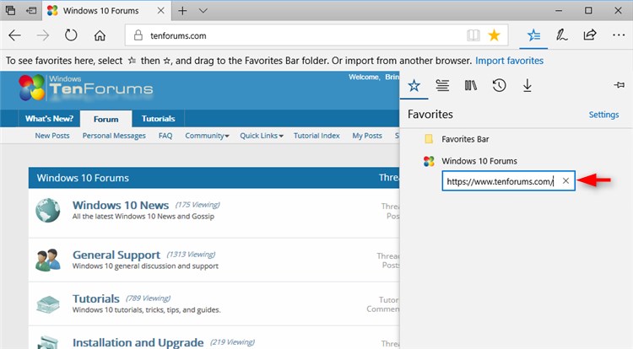The image size is (633, 349).
Task: Clear the favorite URL text with X
Action: (566, 181)
